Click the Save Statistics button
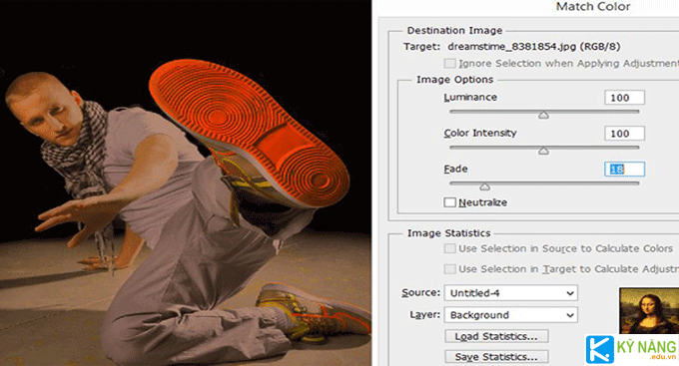The height and width of the screenshot is (366, 679). tap(496, 356)
